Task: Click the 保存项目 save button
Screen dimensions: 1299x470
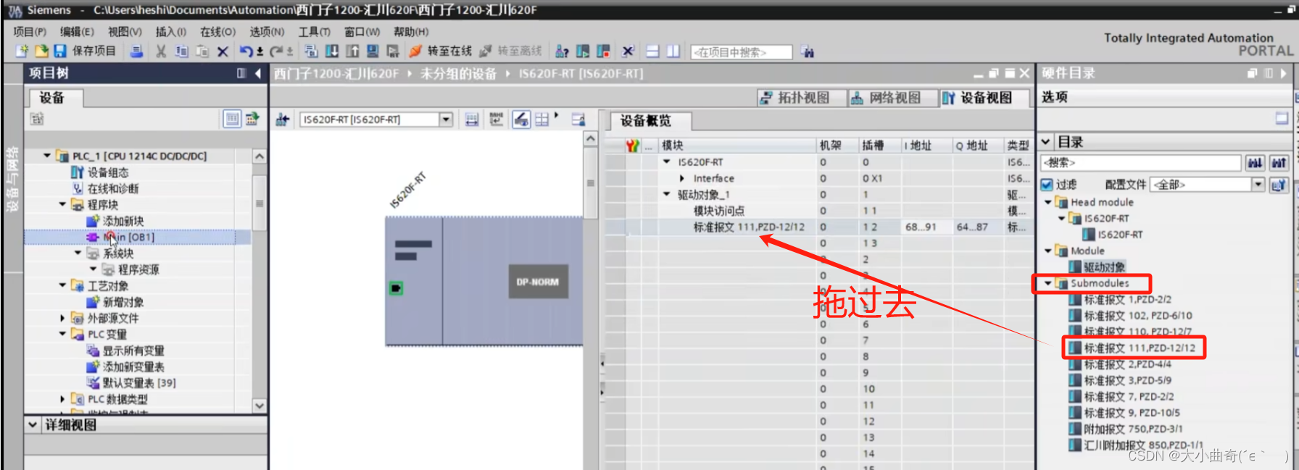Action: tap(86, 51)
